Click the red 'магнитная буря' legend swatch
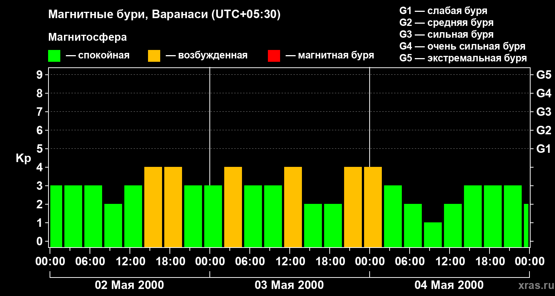 click(x=274, y=55)
